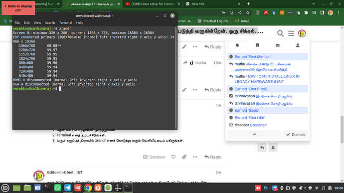
Task: Show more actions on the bottom post
Action: (x=195, y=157)
